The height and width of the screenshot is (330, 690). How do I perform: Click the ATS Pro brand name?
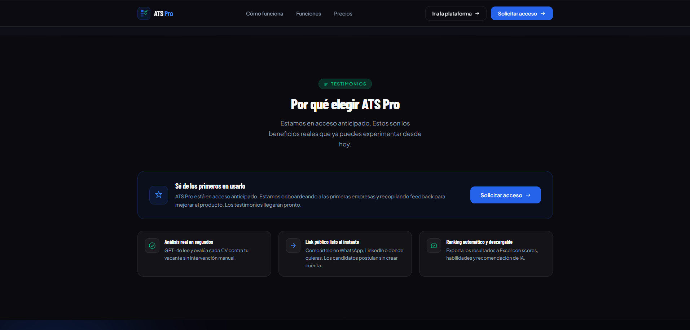tap(163, 14)
